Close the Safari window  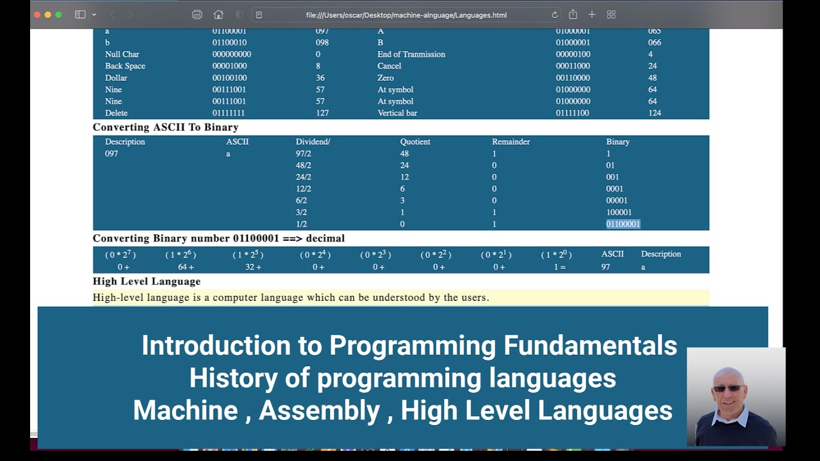click(x=37, y=15)
